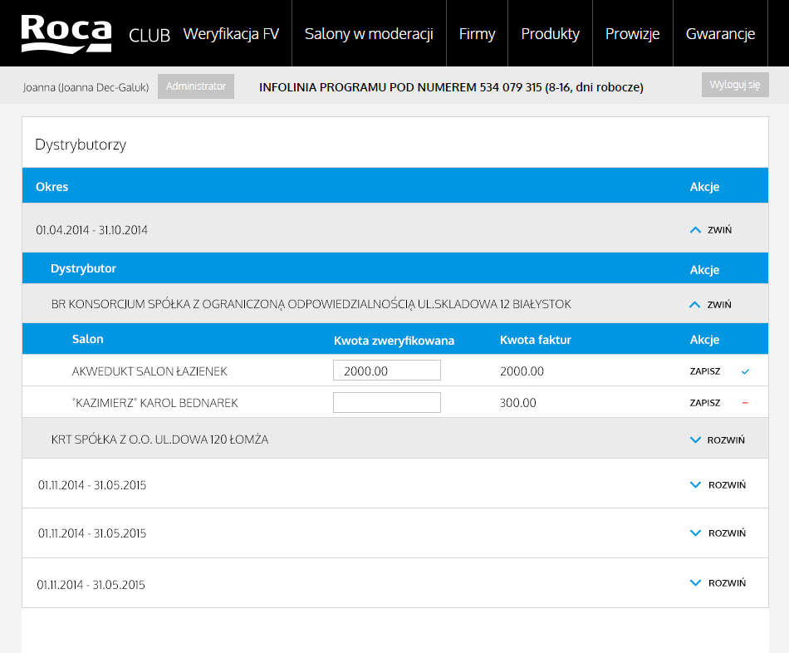Open the Weryfikacja FV menu

click(x=231, y=34)
